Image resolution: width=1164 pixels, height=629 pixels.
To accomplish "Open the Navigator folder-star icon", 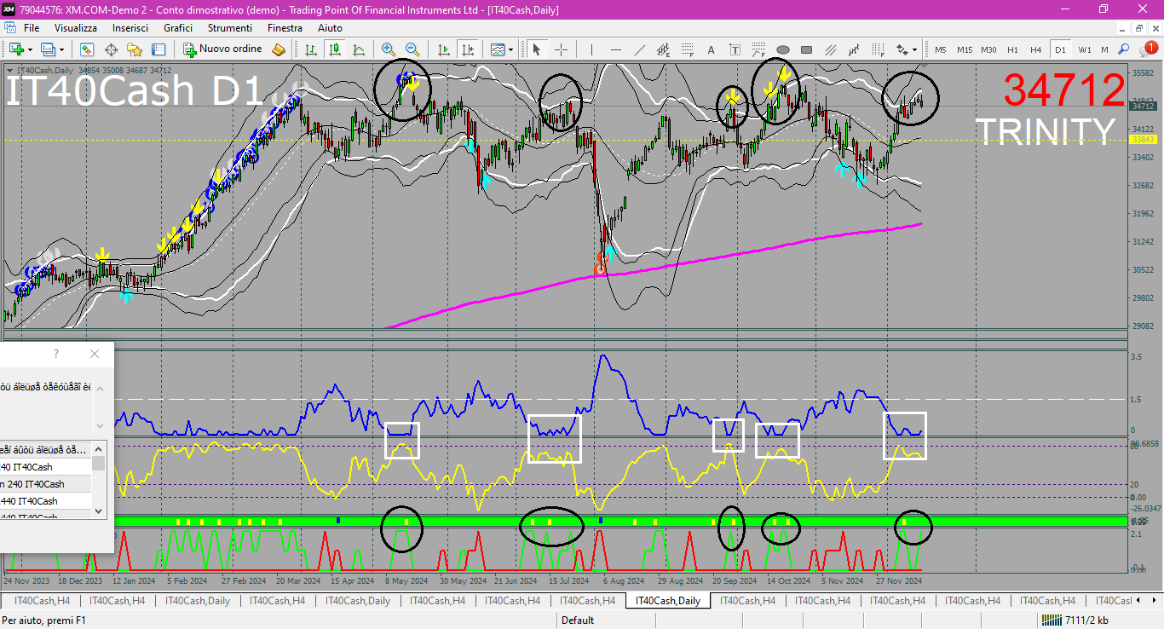I will click(x=134, y=49).
